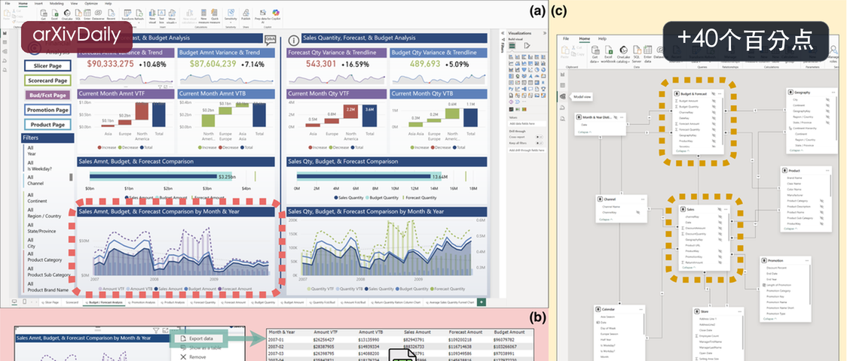Open the Modeling ribbon tab

tap(57, 3)
